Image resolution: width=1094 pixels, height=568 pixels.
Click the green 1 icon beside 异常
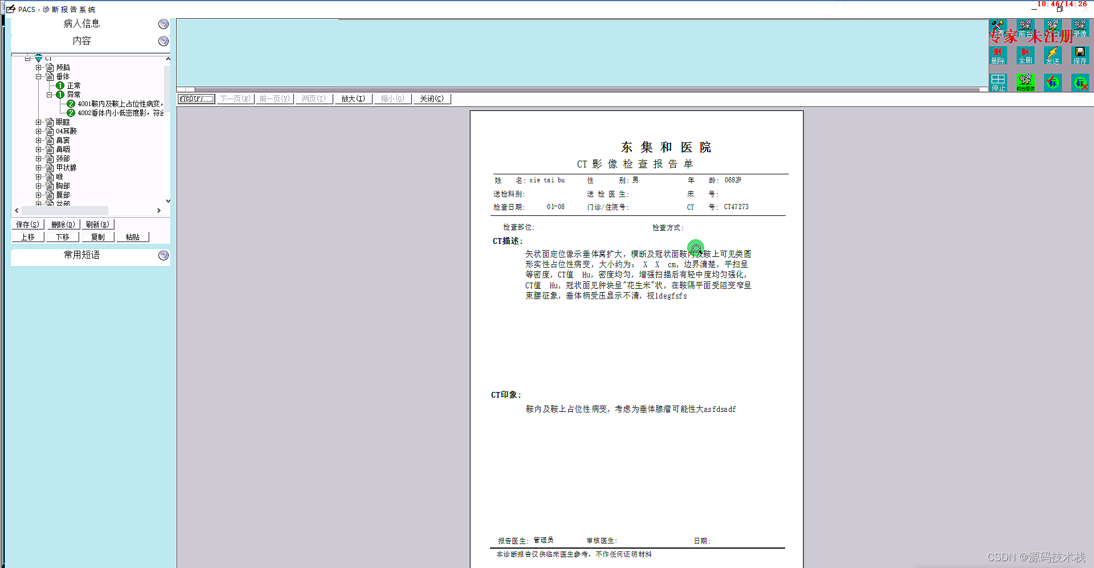click(60, 95)
